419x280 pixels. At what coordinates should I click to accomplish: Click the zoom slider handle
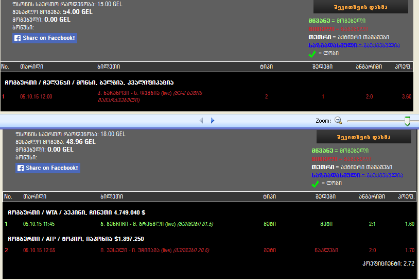407,121
